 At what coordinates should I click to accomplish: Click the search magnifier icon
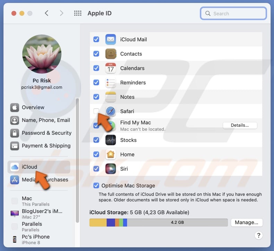point(208,14)
